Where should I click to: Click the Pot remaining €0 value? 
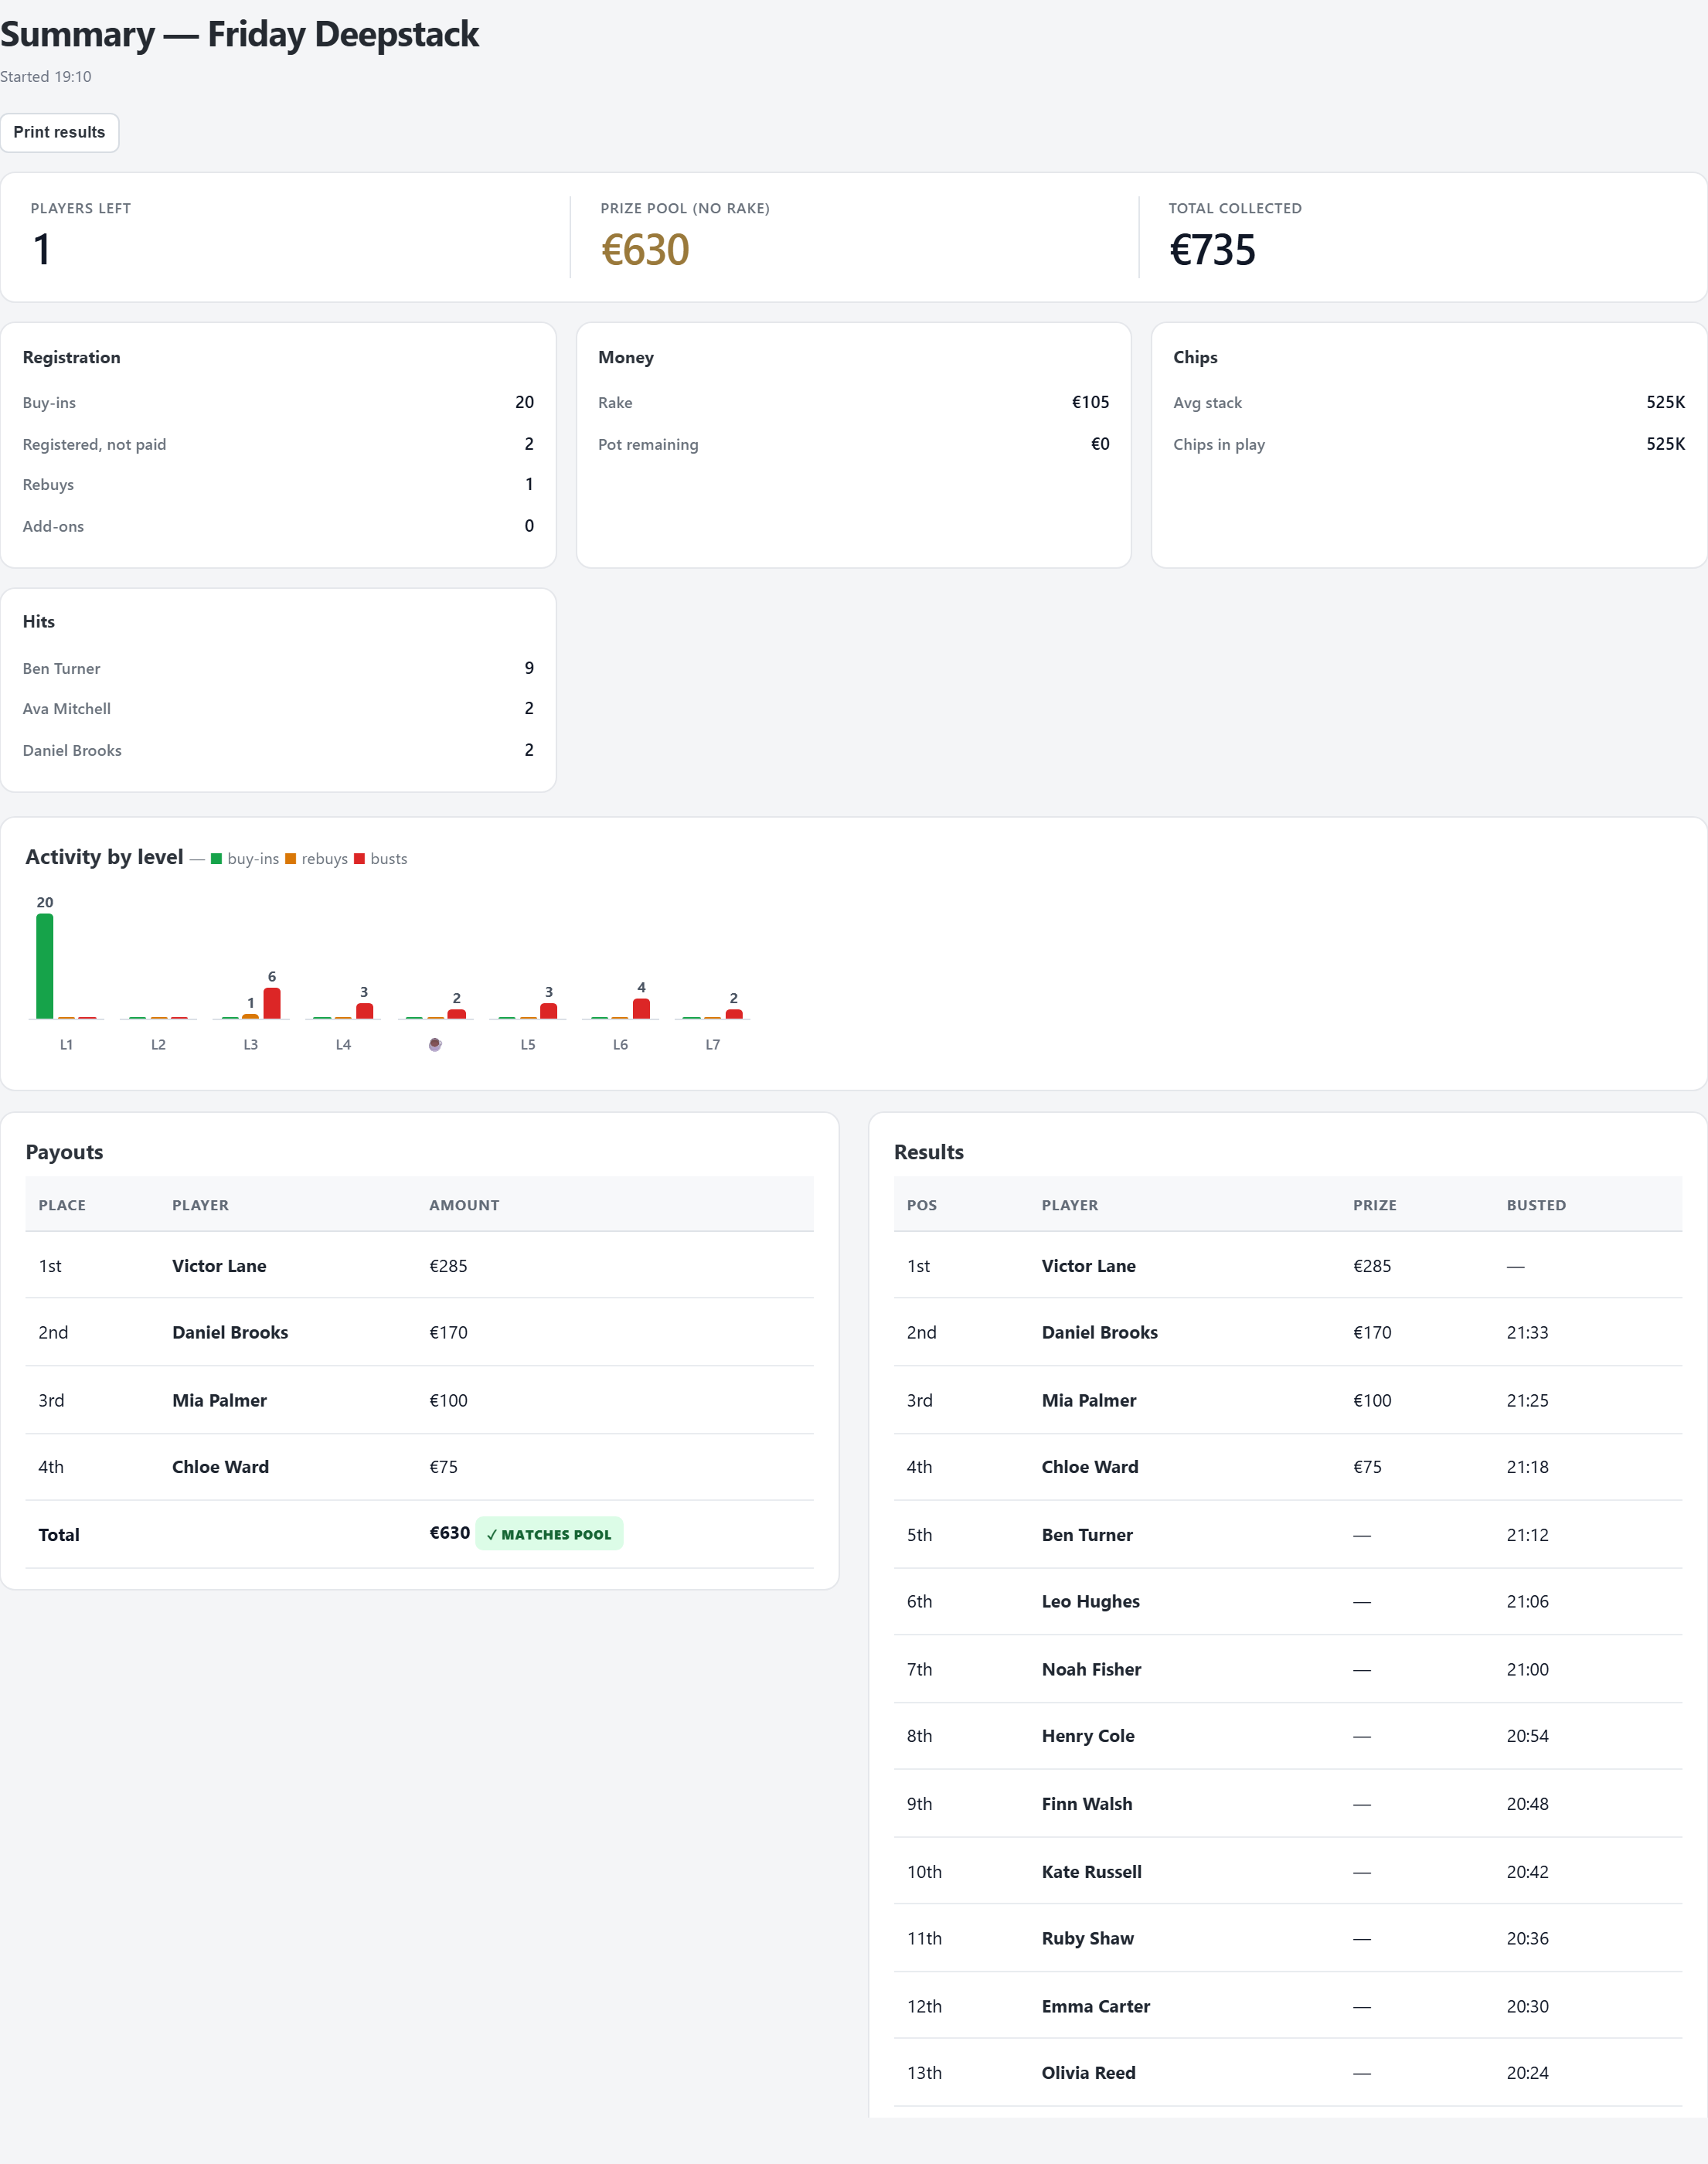coord(1100,444)
